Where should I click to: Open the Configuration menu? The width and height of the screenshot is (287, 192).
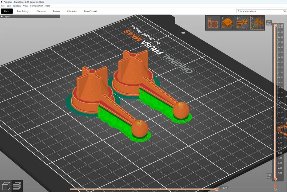pyautogui.click(x=37, y=6)
